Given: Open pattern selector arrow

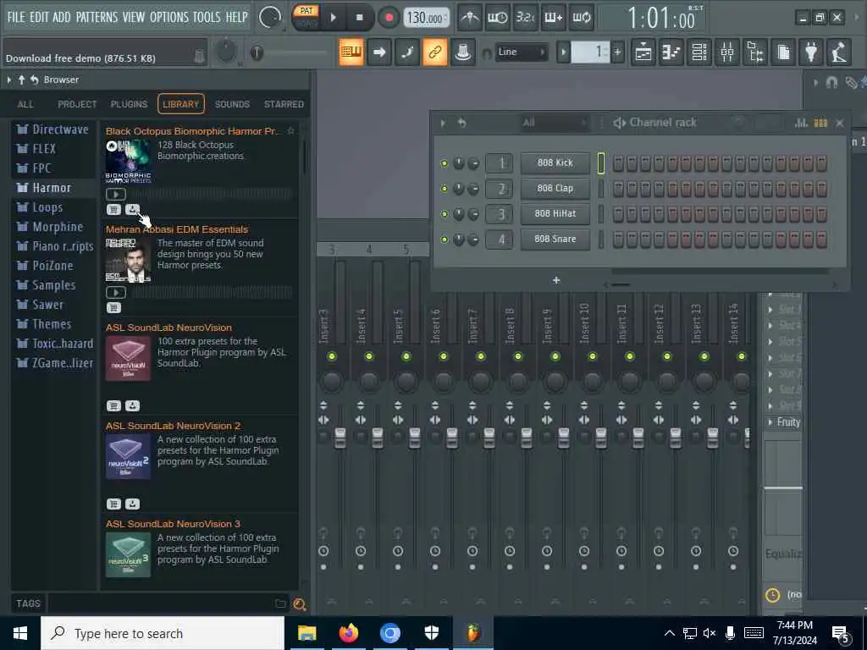Looking at the screenshot, I should coord(563,52).
